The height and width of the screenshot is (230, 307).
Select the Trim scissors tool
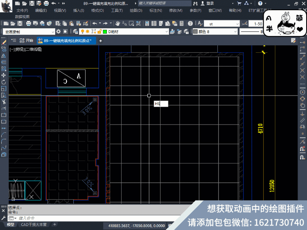pyautogui.click(x=4, y=102)
